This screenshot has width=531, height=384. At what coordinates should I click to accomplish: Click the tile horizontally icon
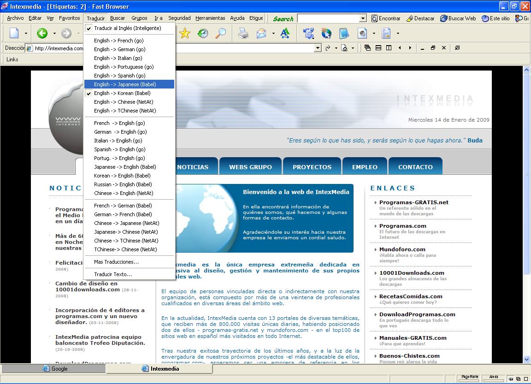[x=378, y=48]
